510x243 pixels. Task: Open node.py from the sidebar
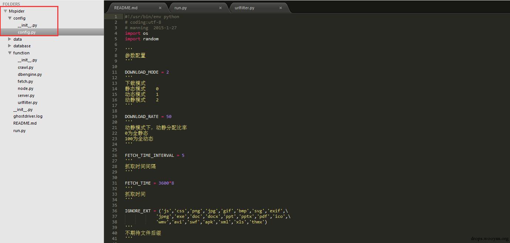coord(25,88)
